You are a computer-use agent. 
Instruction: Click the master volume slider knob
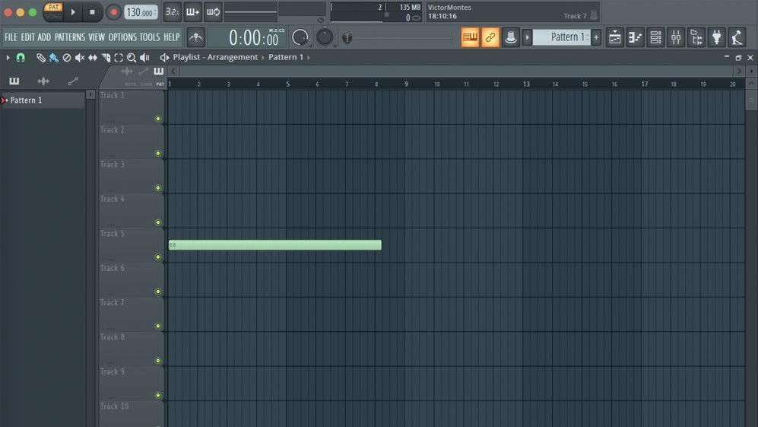coord(347,37)
